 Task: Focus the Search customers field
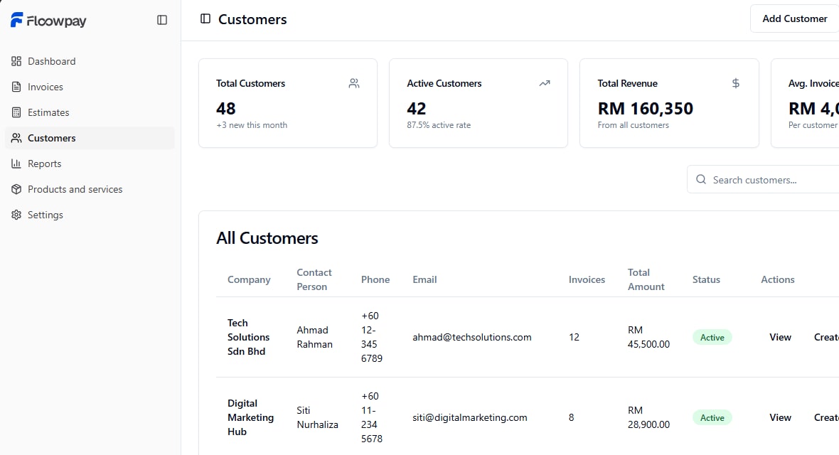pyautogui.click(x=763, y=179)
